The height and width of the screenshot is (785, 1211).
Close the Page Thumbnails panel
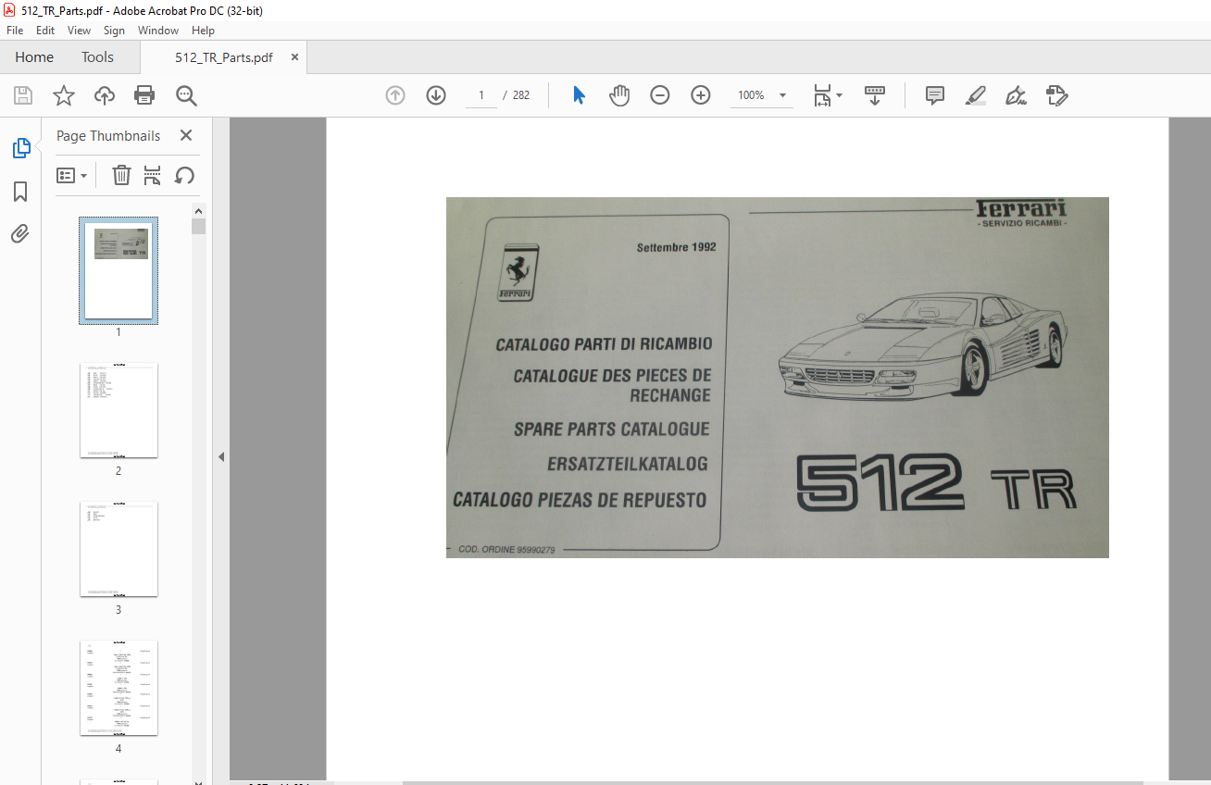click(186, 135)
